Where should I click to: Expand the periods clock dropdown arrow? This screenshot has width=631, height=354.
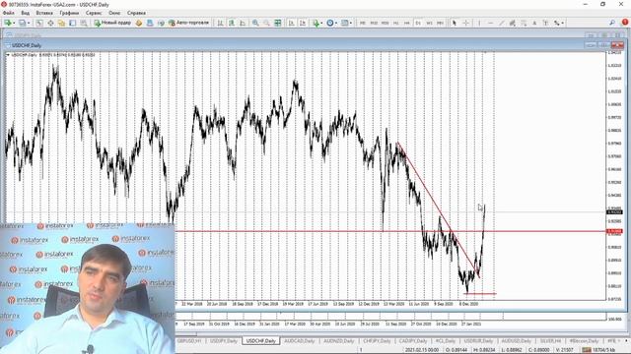[336, 23]
